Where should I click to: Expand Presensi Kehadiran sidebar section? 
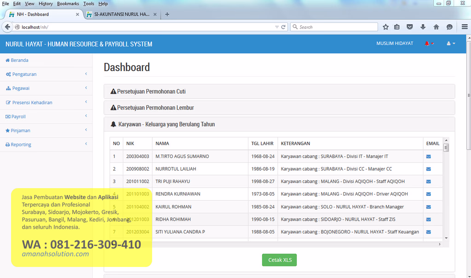click(x=46, y=102)
